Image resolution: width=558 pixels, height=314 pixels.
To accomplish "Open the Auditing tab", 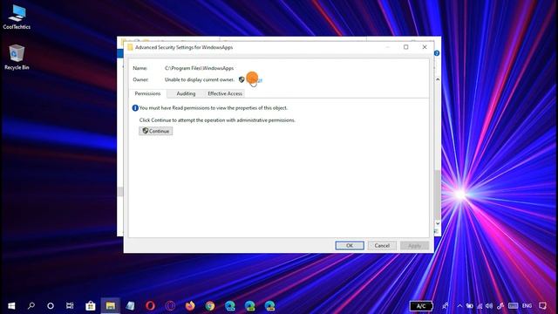I will (x=186, y=93).
